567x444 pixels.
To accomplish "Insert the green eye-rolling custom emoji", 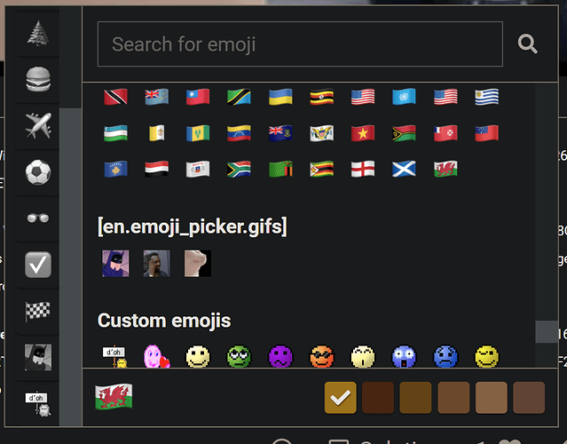I will click(x=239, y=356).
